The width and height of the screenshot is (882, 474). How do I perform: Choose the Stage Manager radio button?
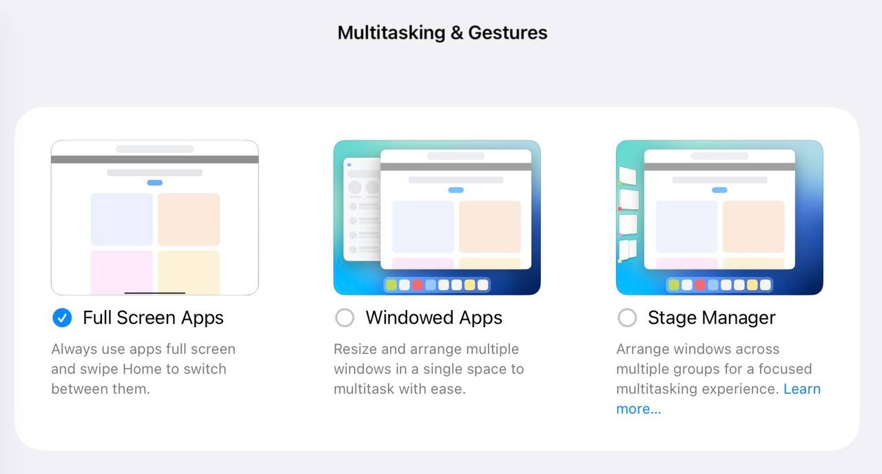627,318
